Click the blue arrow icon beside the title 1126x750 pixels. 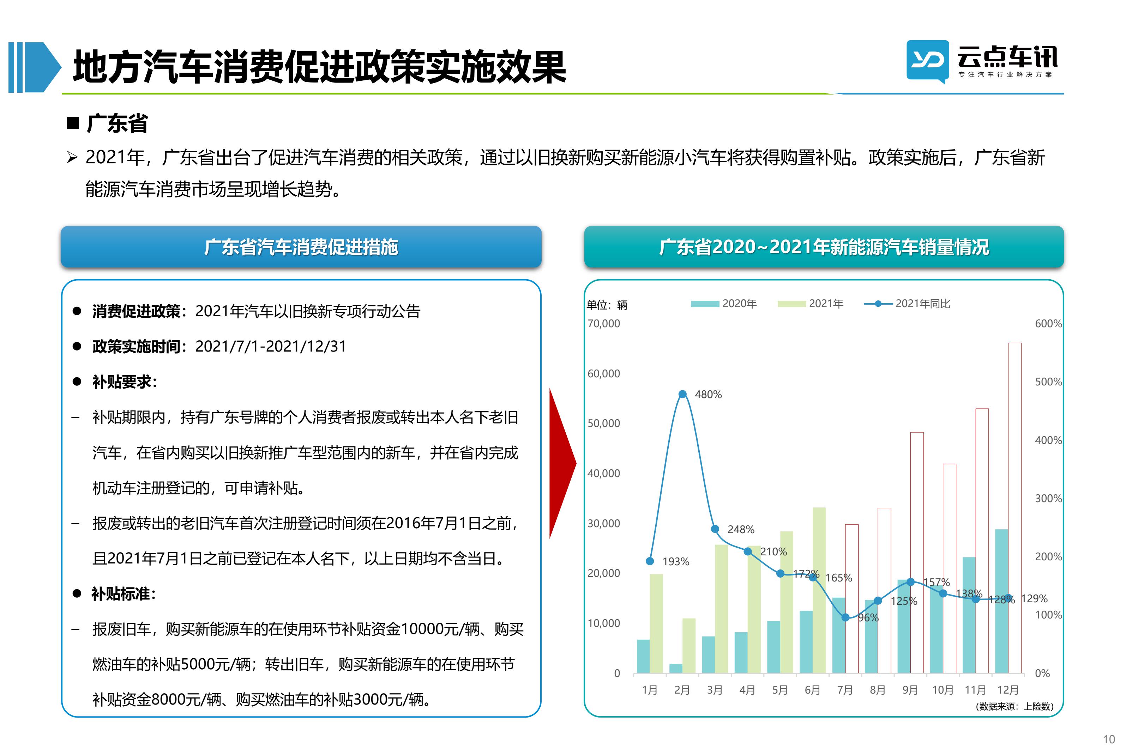[x=35, y=67]
